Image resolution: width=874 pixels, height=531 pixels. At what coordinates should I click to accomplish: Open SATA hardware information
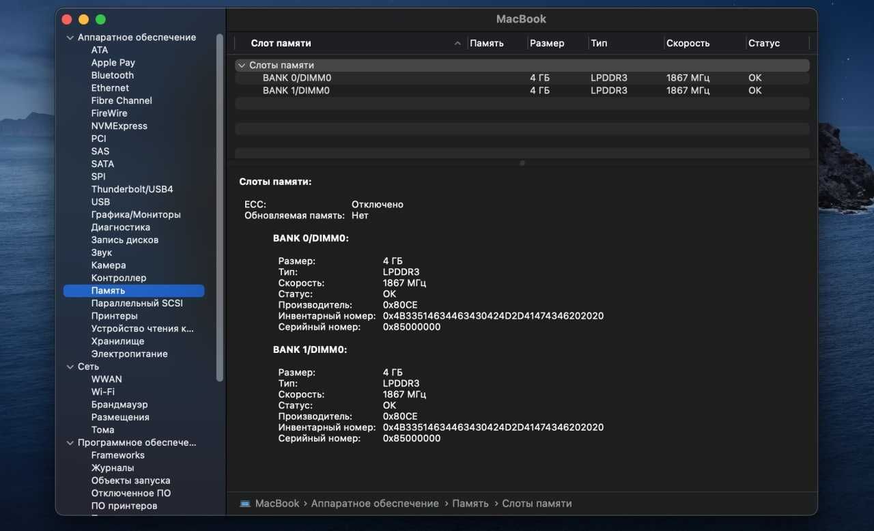tap(103, 164)
